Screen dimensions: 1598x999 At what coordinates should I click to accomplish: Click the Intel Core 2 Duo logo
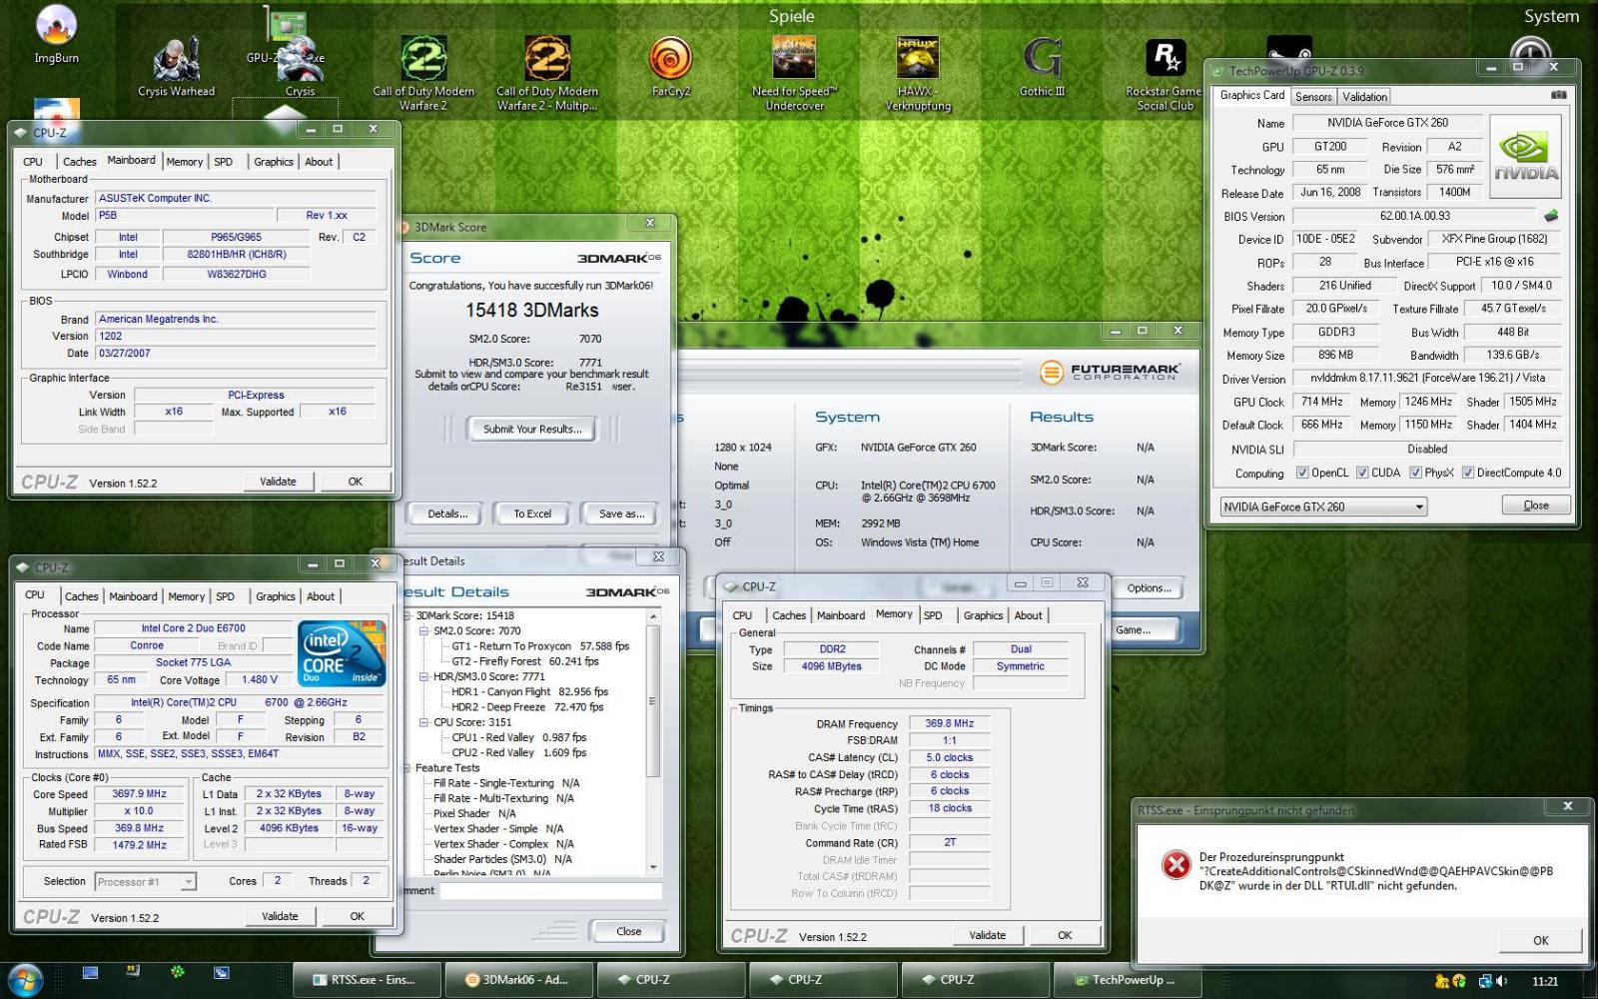tap(343, 653)
